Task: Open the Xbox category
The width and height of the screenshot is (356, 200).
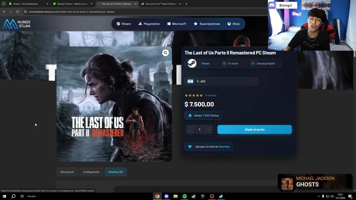Action: 233,24
